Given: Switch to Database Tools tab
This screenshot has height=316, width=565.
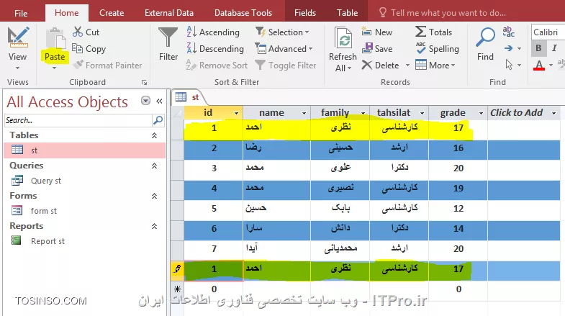Looking at the screenshot, I should [x=243, y=13].
